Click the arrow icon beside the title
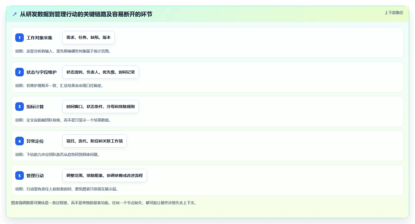This screenshot has width=415, height=224. (x=15, y=14)
